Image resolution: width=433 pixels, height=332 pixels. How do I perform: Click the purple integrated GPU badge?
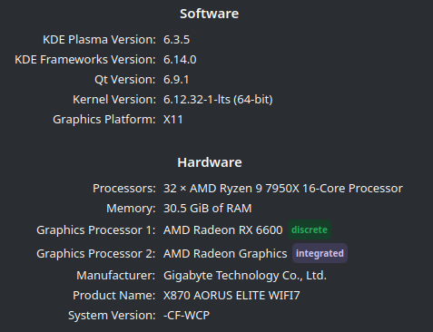click(320, 253)
